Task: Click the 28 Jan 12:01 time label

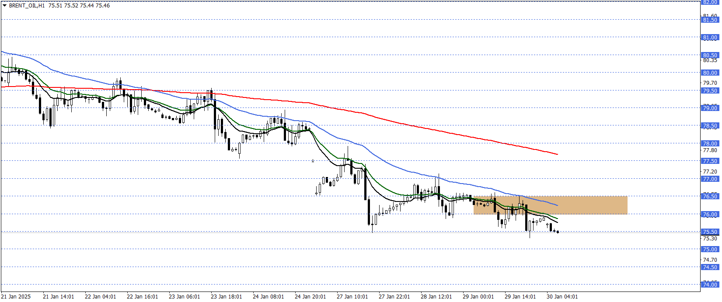Action: (436, 297)
